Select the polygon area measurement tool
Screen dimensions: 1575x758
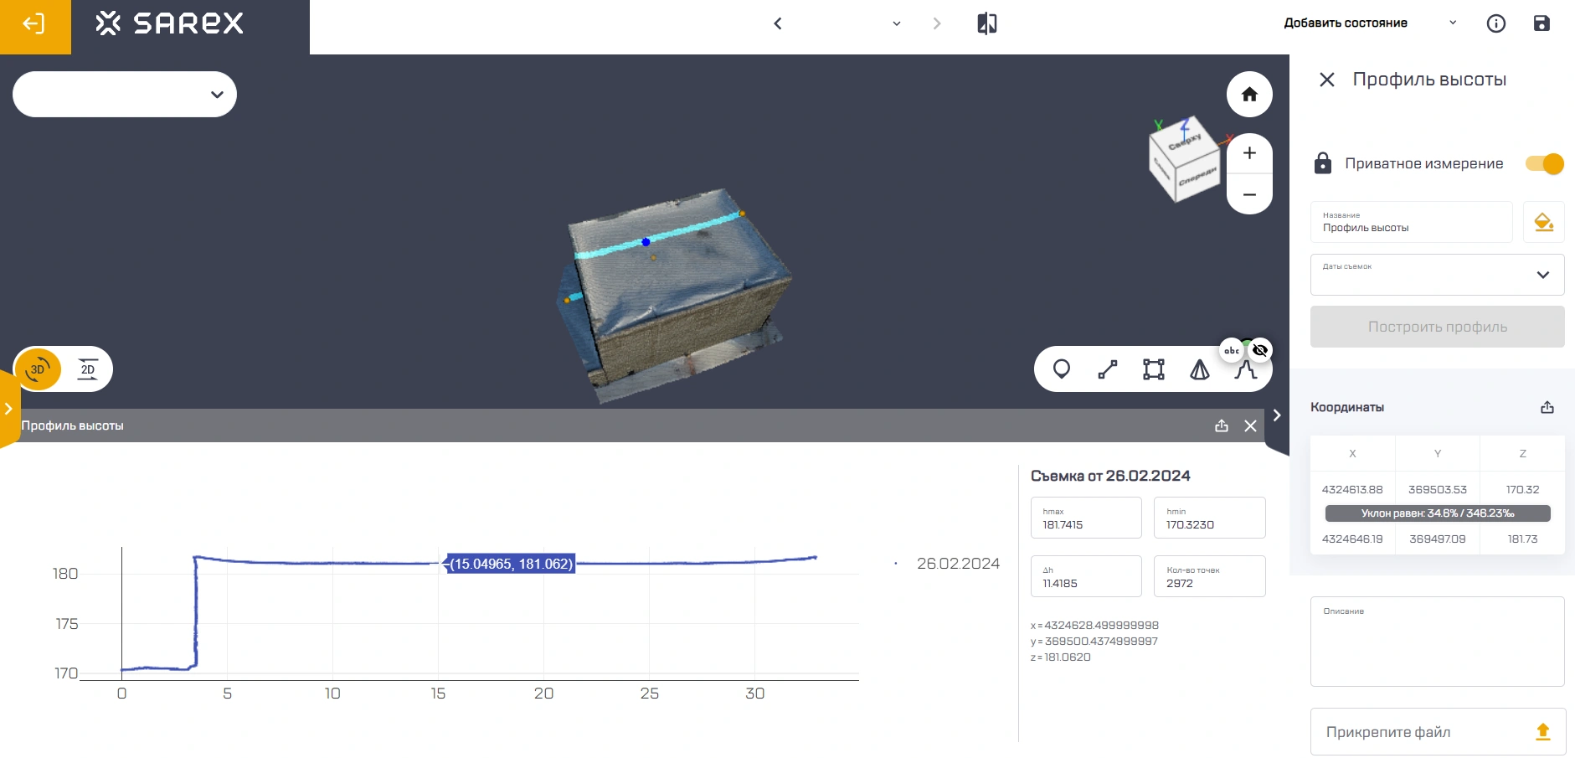point(1153,369)
